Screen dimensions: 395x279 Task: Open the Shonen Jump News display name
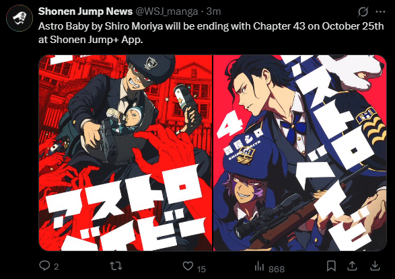(85, 11)
